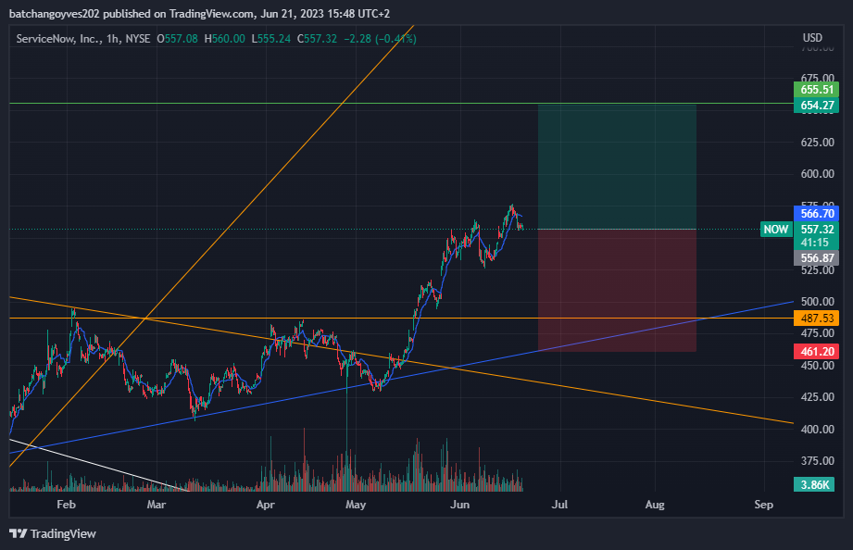853x550 pixels.
Task: Select the grey 556.87 price label
Action: coord(817,257)
